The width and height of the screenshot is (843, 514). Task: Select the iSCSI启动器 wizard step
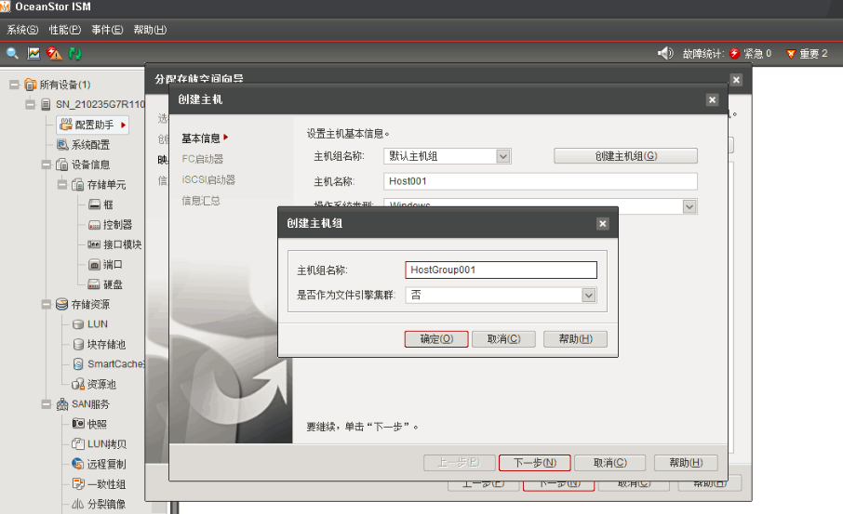pyautogui.click(x=208, y=179)
